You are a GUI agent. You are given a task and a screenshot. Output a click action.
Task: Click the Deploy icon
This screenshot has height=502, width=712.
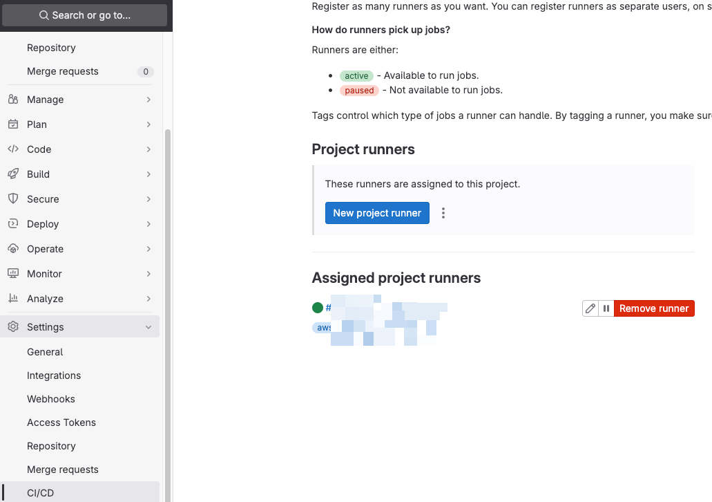(x=13, y=224)
